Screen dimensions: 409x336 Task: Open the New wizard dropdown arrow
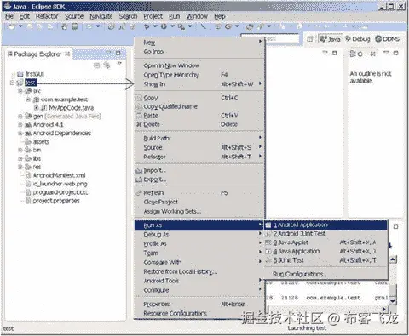point(20,26)
